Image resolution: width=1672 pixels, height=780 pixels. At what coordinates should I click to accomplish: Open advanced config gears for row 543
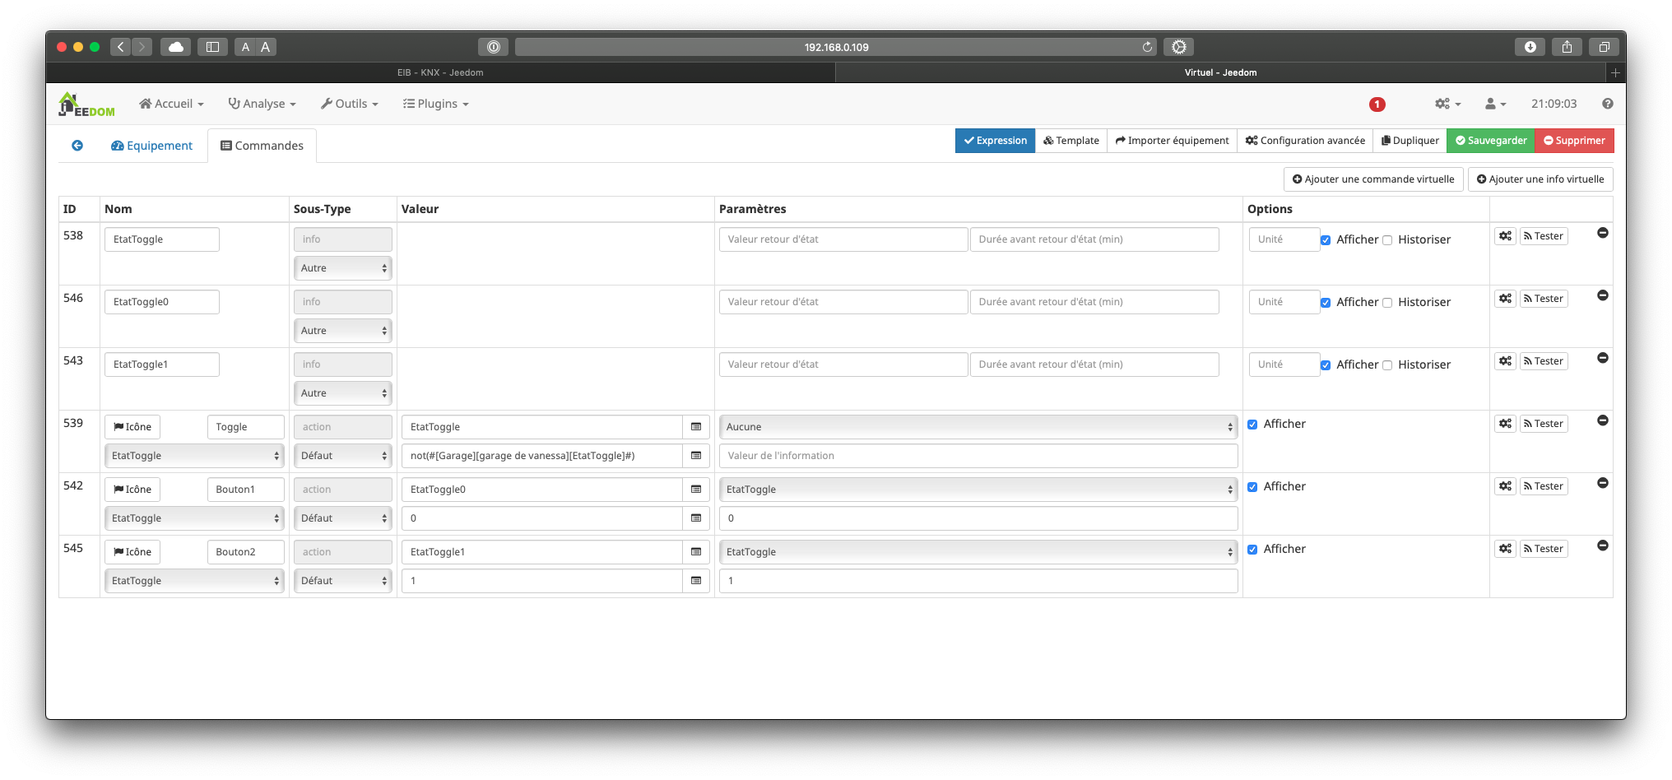1505,361
